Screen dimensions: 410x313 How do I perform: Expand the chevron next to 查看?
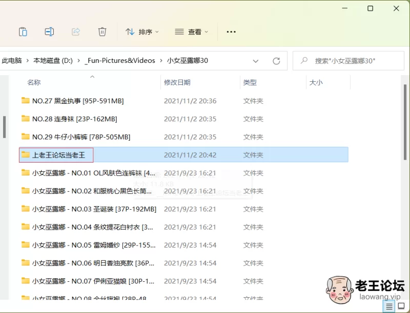coord(207,31)
